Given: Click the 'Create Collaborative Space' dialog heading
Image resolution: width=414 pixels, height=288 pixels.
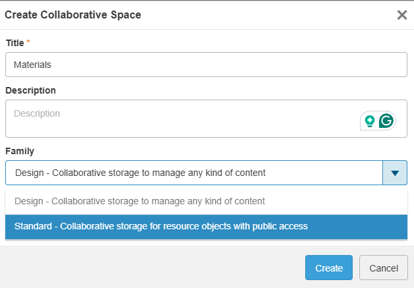Looking at the screenshot, I should [x=73, y=14].
